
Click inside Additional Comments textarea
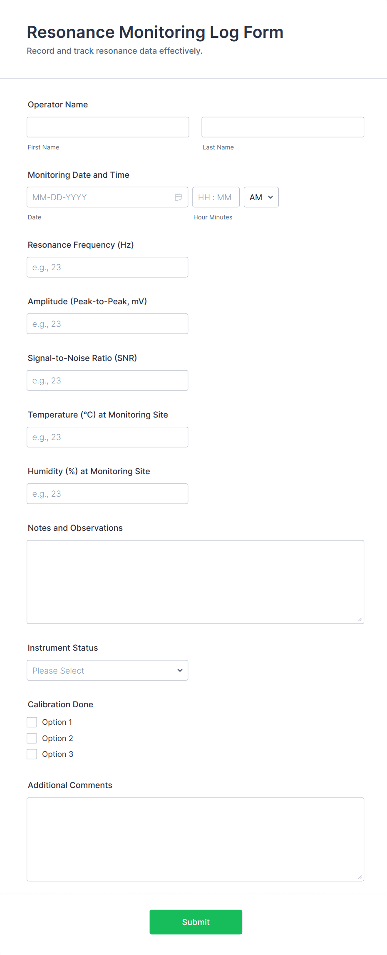195,839
